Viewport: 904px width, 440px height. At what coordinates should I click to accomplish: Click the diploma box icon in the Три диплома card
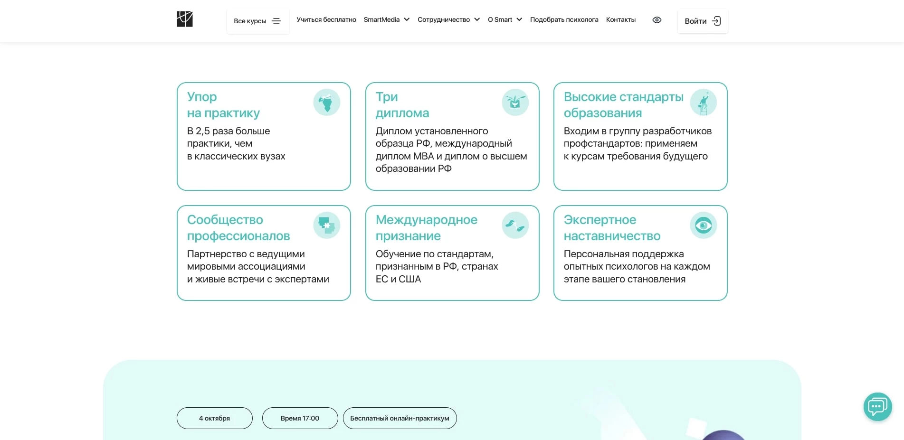tap(515, 103)
